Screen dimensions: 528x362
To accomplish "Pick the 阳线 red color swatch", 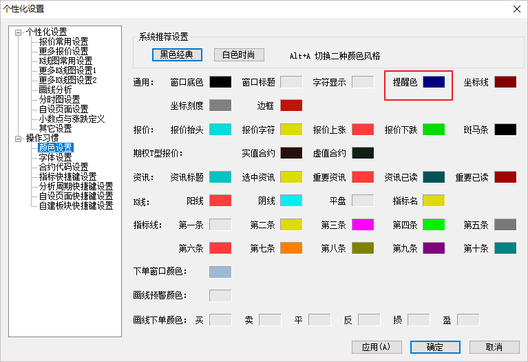I will 220,201.
